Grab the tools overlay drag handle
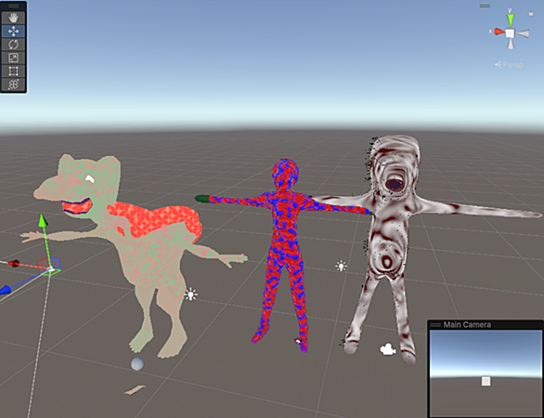This screenshot has width=544, height=418. [13, 6]
